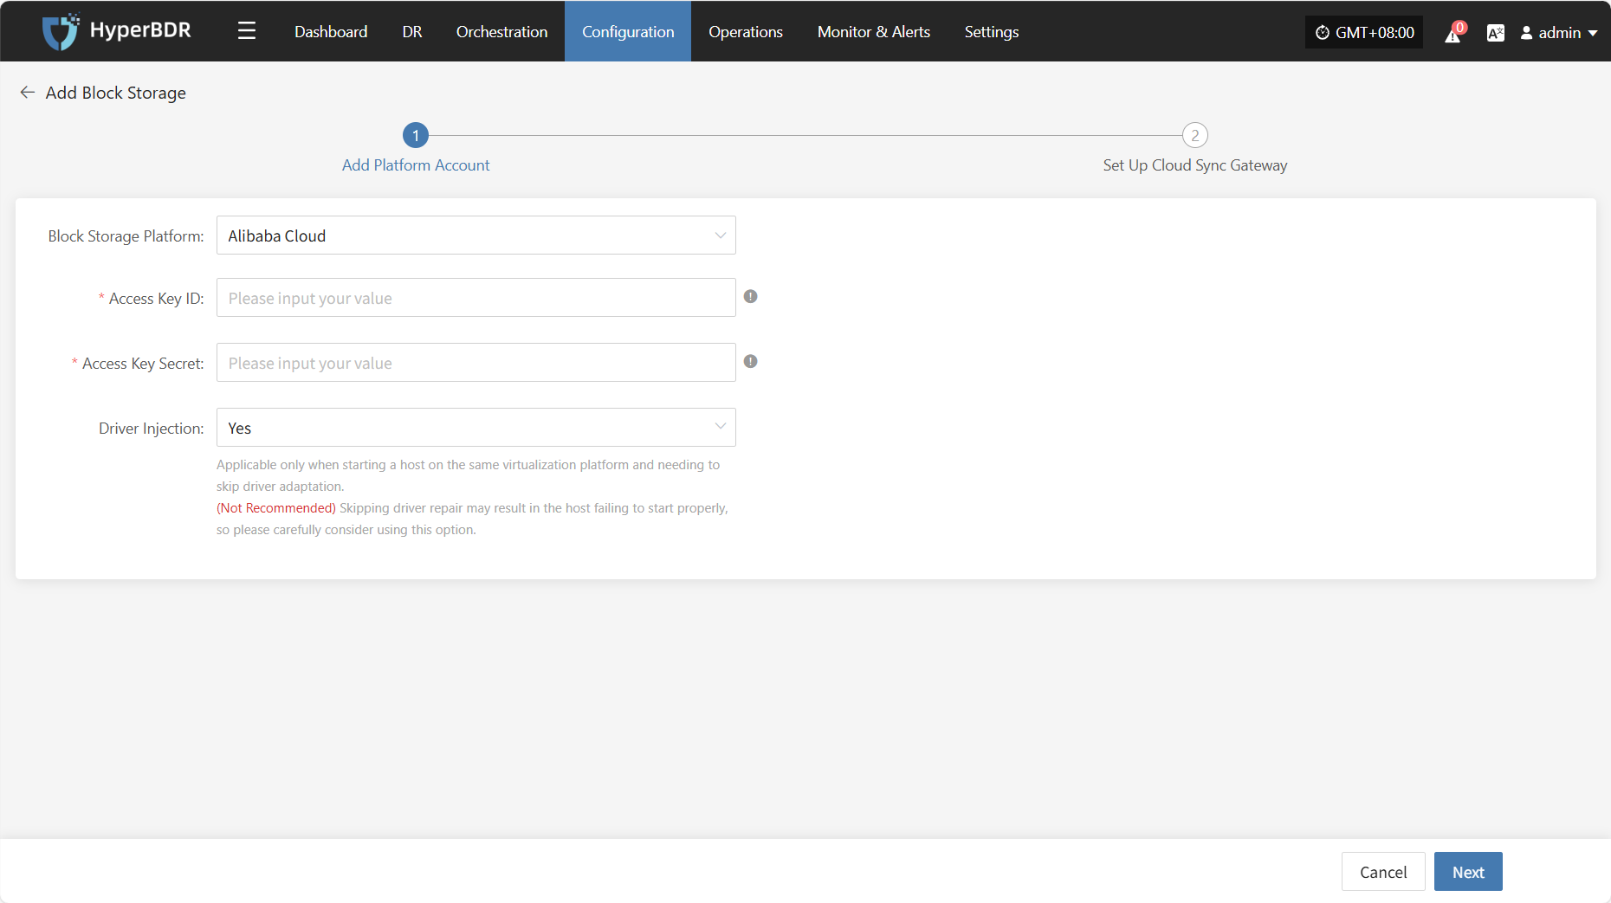Open the admin user dropdown

(x=1559, y=33)
